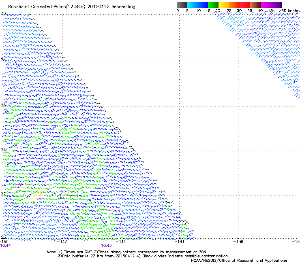Click the latitude label '28'
This screenshot has width=300, height=263.
pos(3,59)
